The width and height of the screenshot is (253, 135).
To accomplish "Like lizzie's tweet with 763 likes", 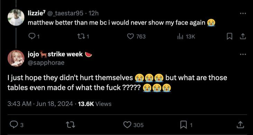I will click(x=136, y=37).
